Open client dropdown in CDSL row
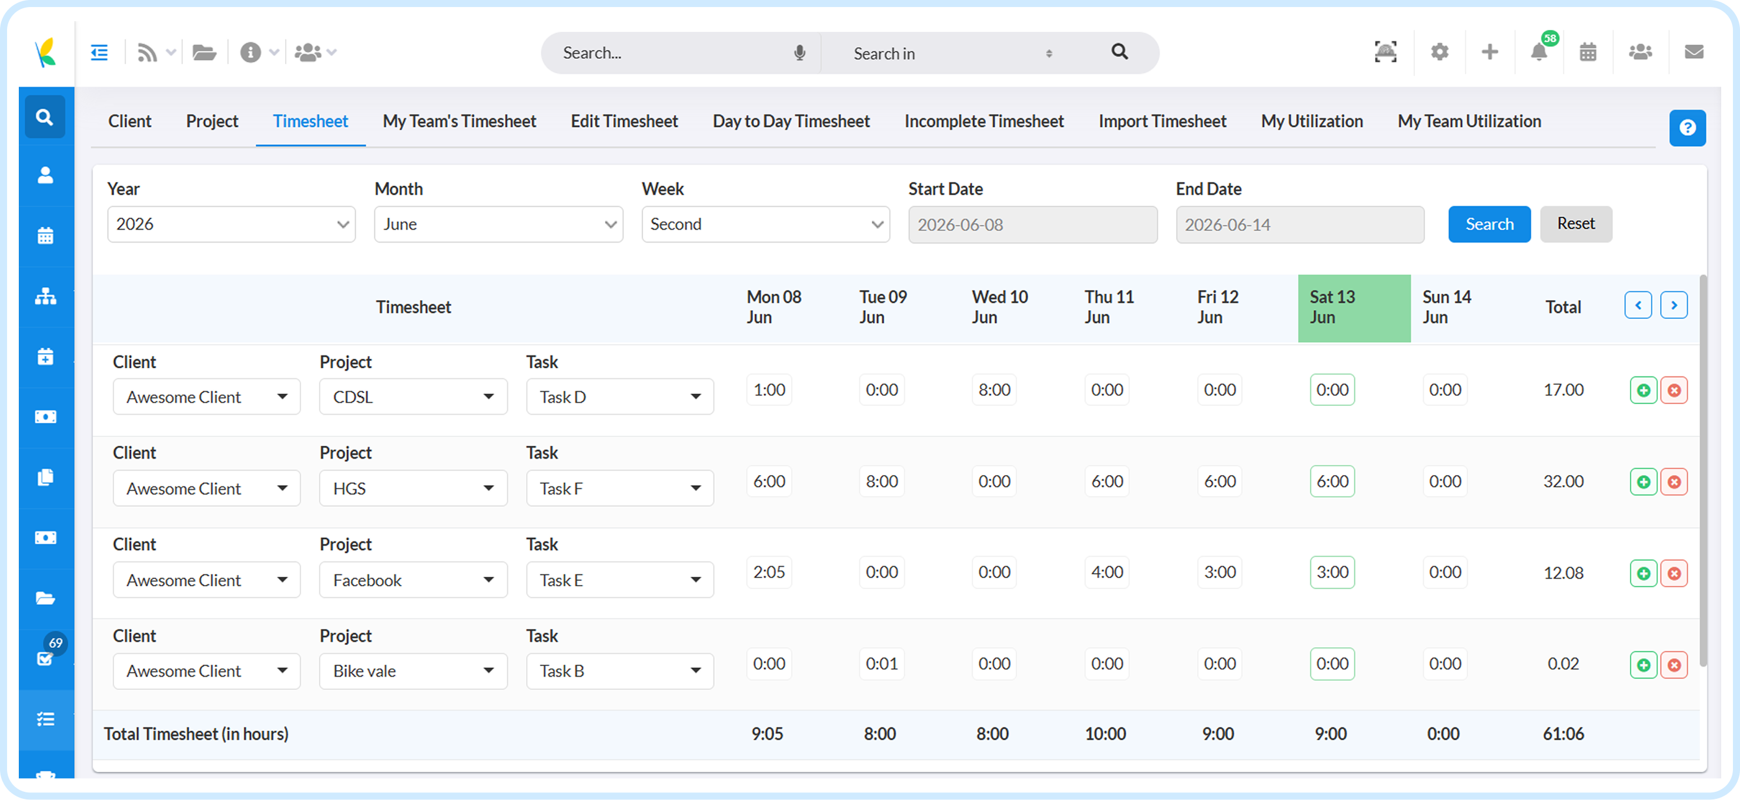This screenshot has width=1740, height=800. pyautogui.click(x=206, y=397)
